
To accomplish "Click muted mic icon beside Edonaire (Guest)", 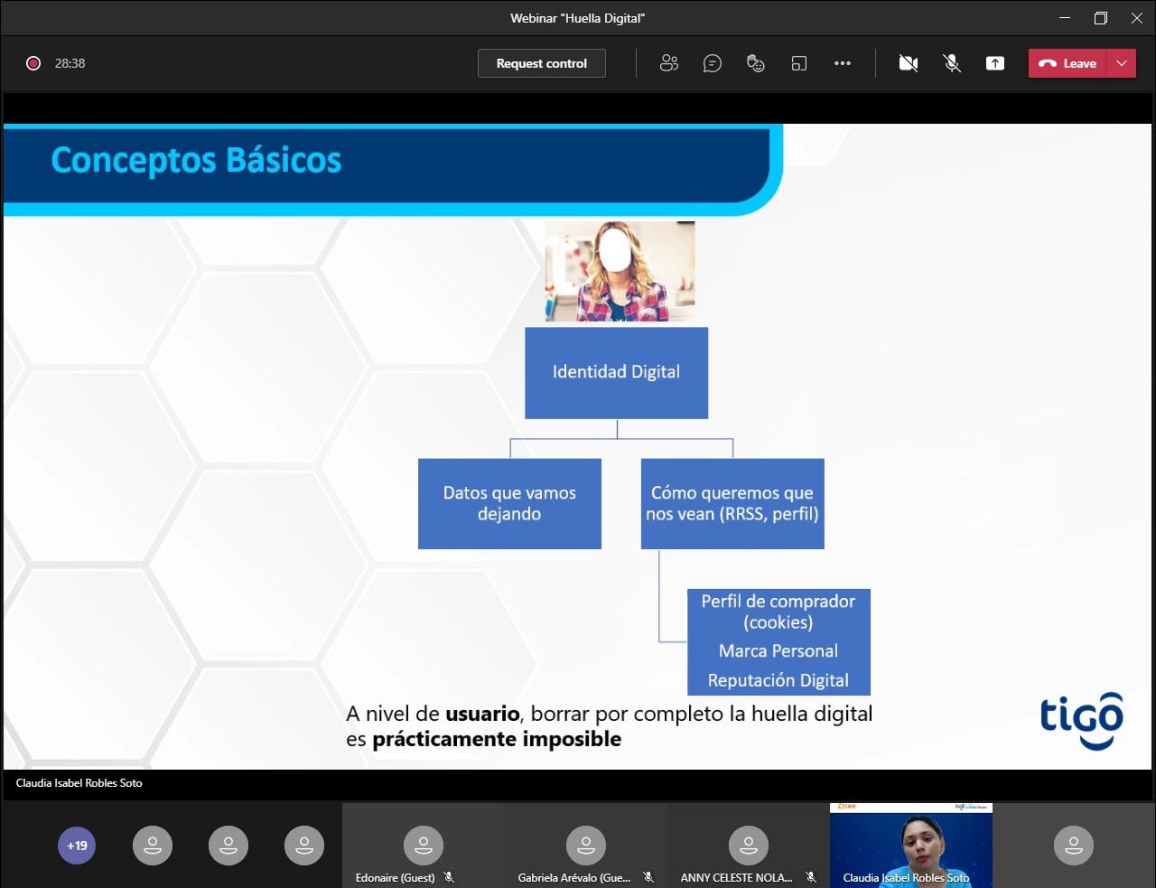I will click(449, 877).
